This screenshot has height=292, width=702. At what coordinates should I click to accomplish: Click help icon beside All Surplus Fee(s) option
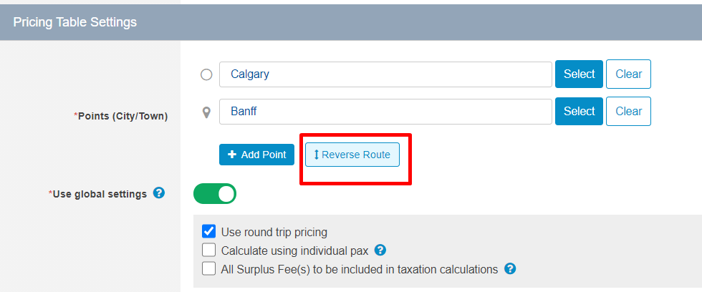(x=510, y=269)
